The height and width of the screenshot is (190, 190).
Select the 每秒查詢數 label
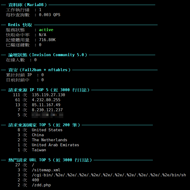tap(18, 15)
